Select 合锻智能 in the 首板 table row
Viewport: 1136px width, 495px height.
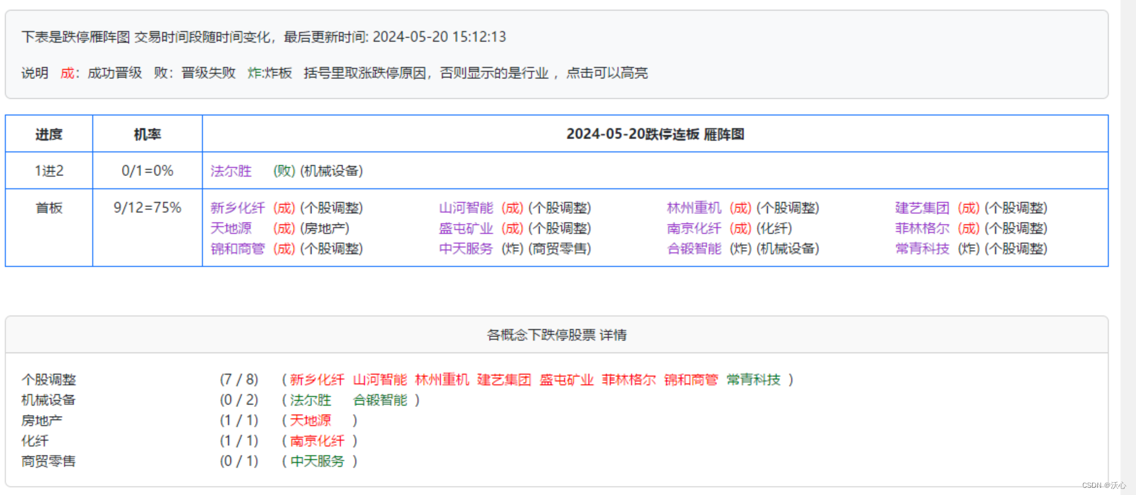click(694, 248)
